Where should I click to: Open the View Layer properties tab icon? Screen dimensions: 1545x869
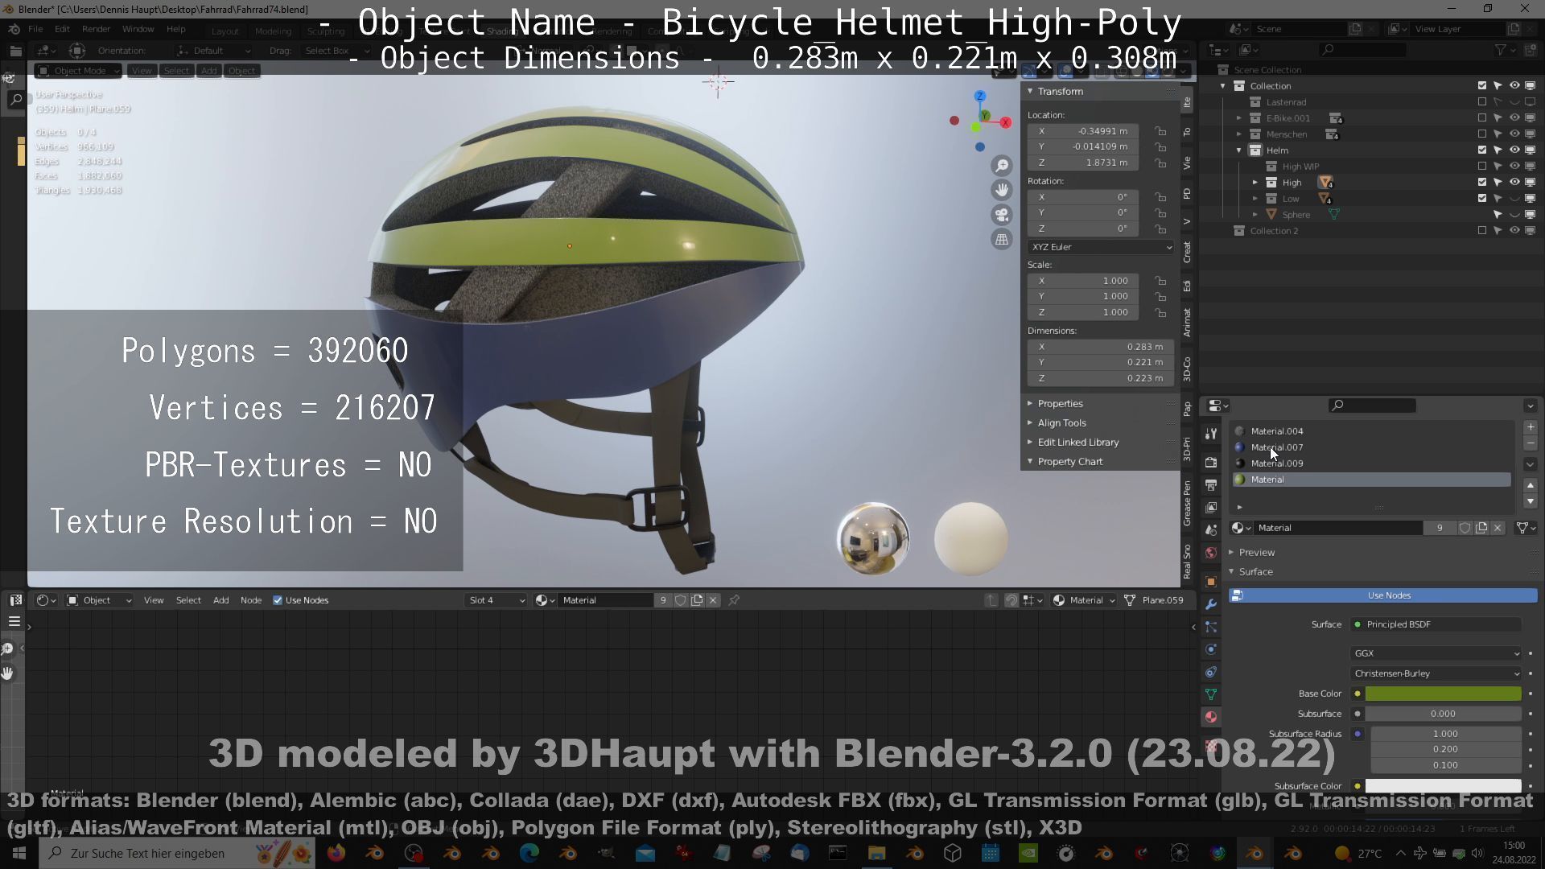coord(1211,508)
